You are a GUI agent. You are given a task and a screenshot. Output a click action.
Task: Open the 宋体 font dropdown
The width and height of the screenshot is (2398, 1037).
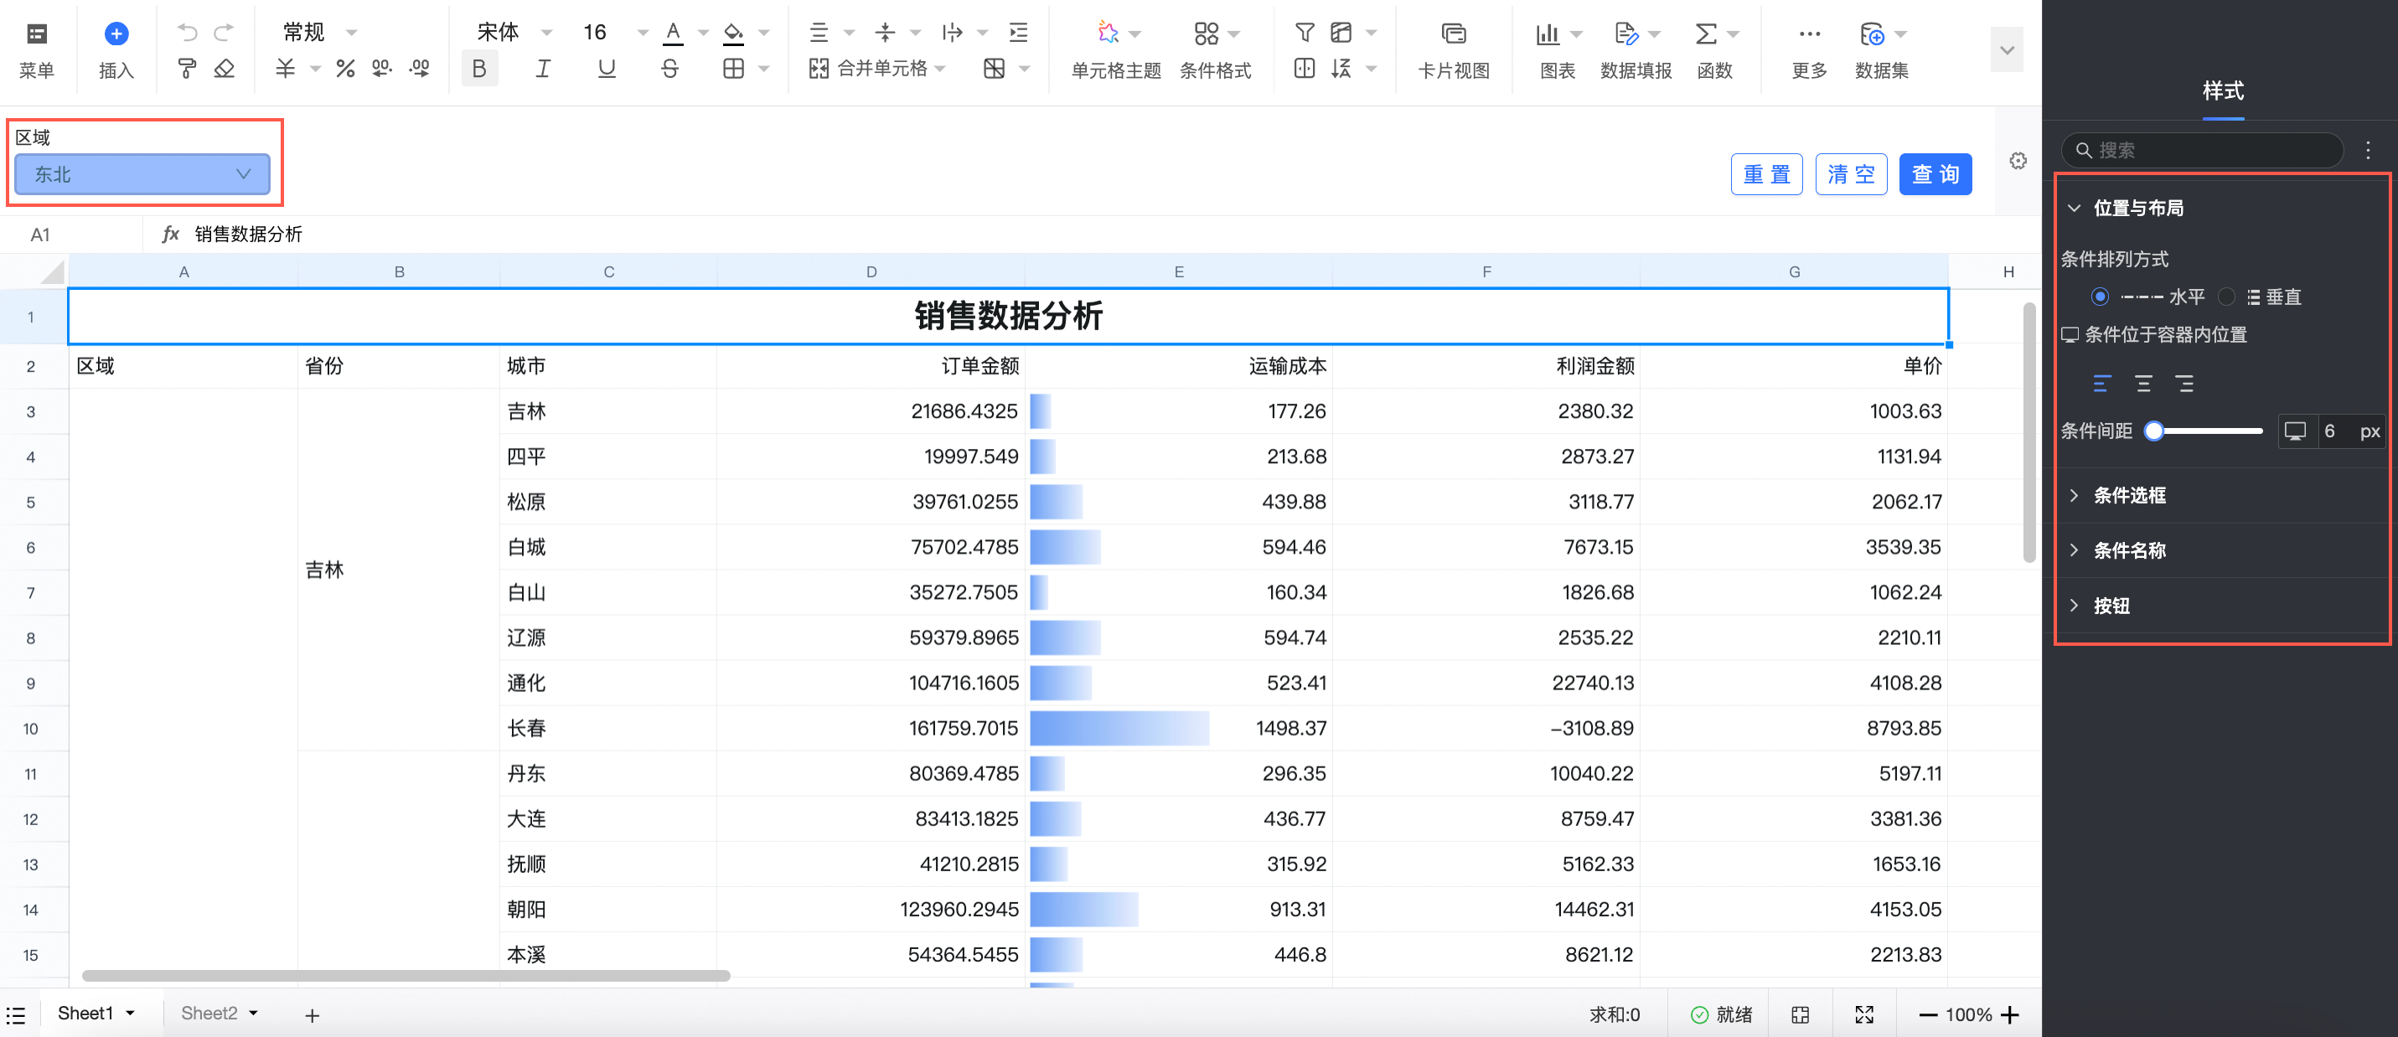(x=514, y=33)
